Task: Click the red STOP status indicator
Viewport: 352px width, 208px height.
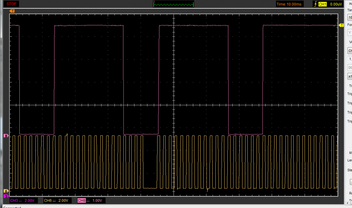Action: pyautogui.click(x=11, y=4)
